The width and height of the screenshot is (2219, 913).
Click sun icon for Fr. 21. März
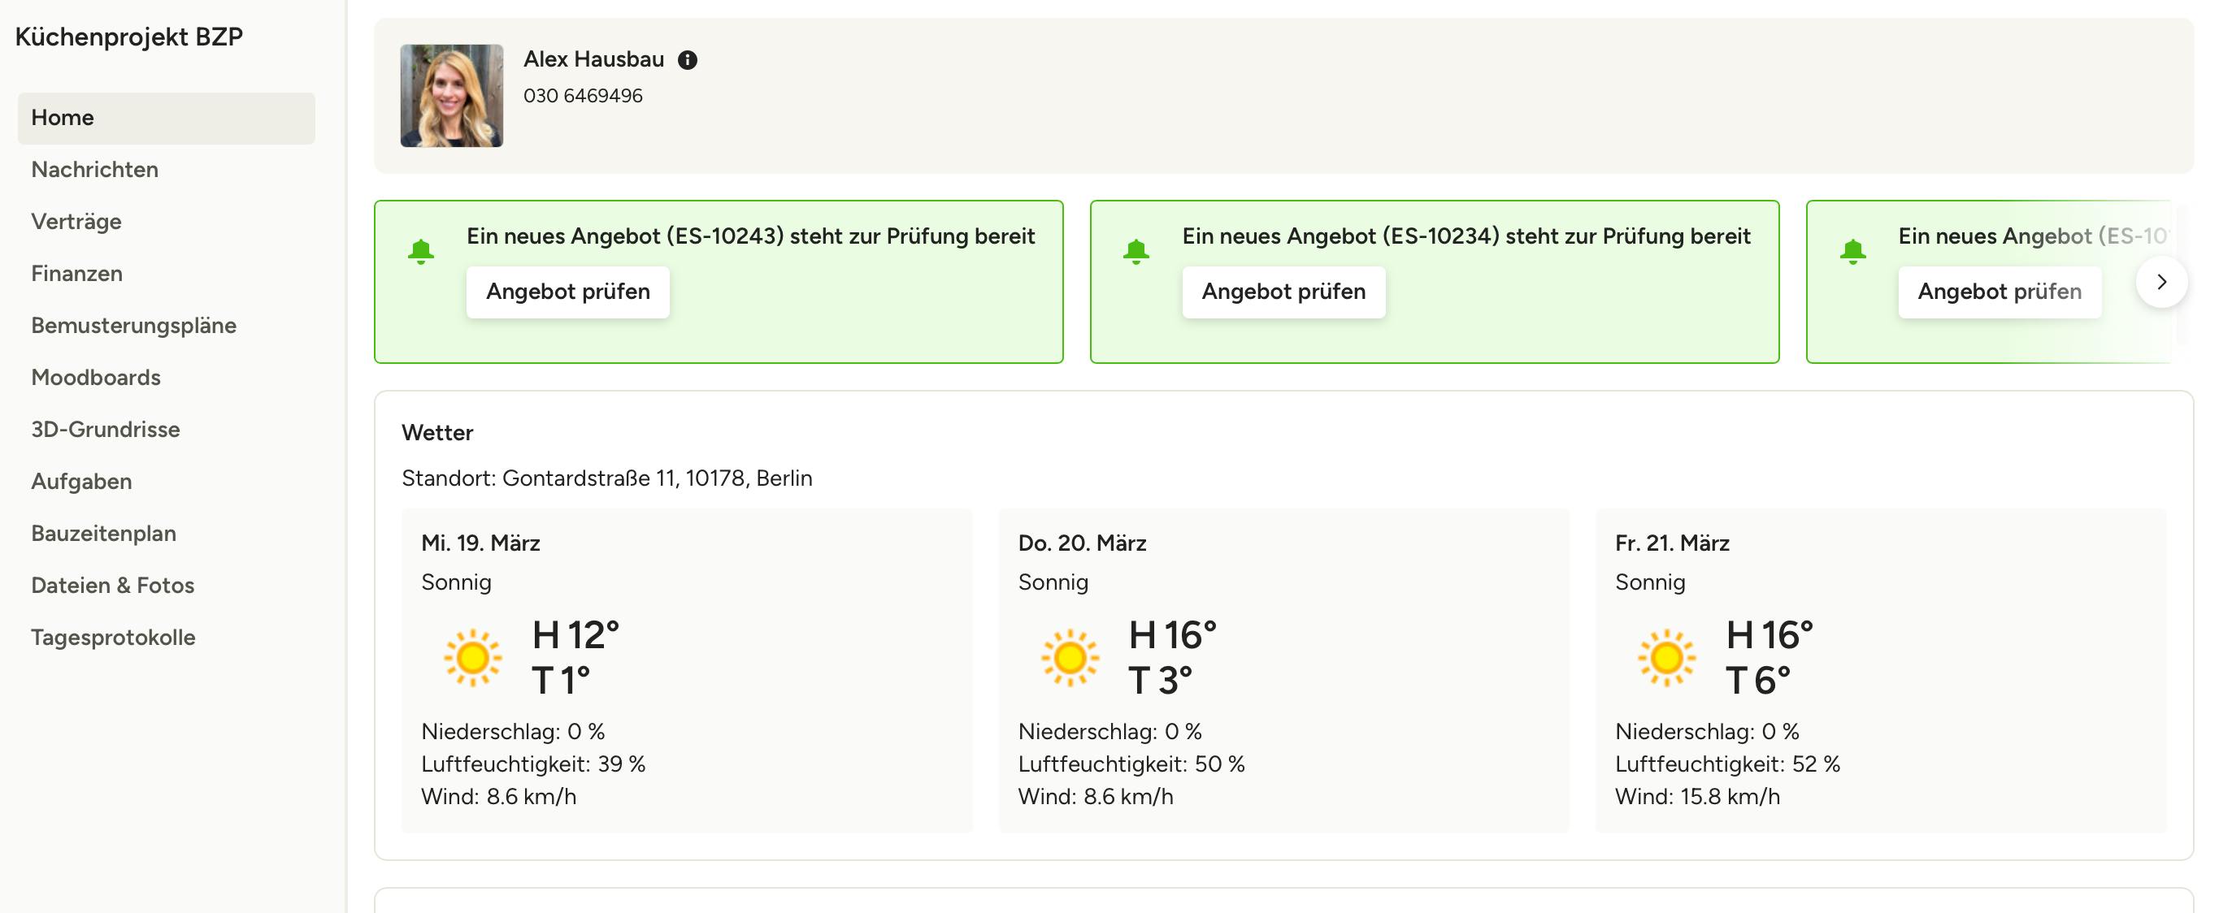pos(1666,658)
